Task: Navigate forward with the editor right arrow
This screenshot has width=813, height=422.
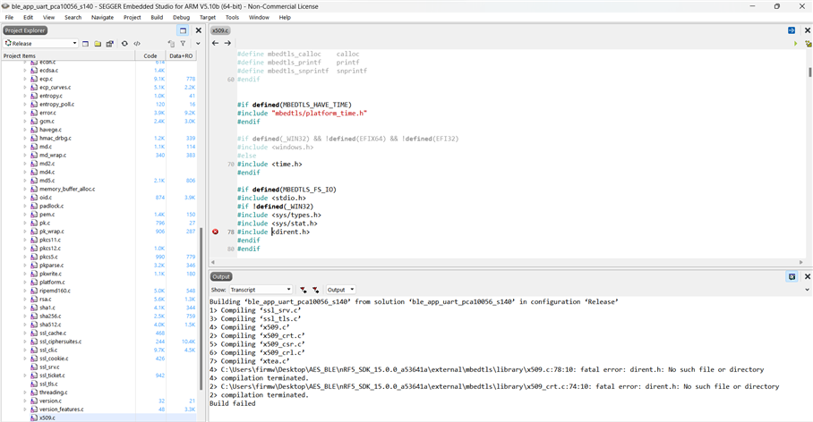Action: point(227,43)
